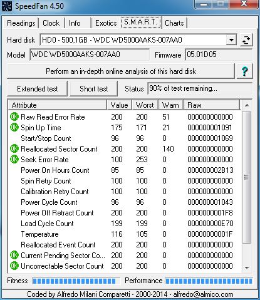Click raw value 000000000E70
Viewport: 260px width, 300px height.
[x=210, y=223]
